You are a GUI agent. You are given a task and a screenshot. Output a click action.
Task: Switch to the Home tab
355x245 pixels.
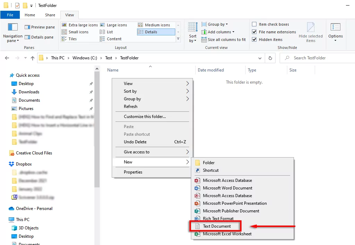pyautogui.click(x=30, y=15)
